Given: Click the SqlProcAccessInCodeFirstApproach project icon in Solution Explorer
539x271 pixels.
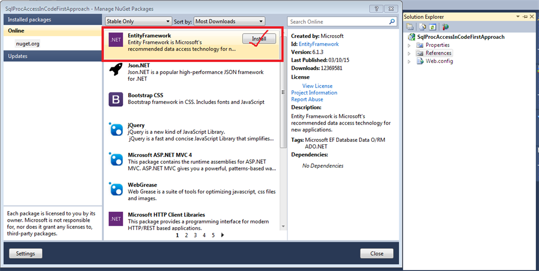Looking at the screenshot, I should tap(411, 37).
